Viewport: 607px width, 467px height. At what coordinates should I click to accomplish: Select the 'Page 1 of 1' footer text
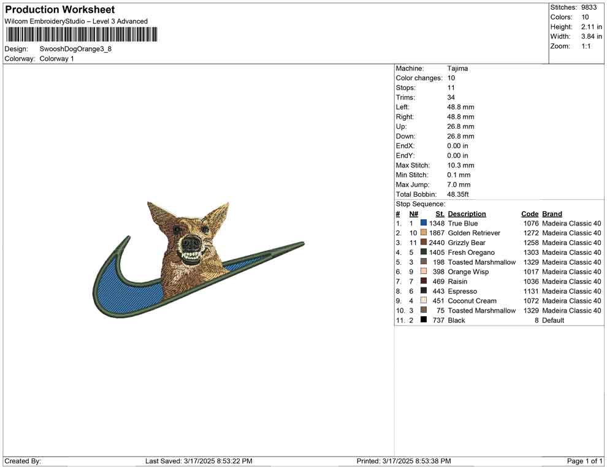pyautogui.click(x=584, y=461)
